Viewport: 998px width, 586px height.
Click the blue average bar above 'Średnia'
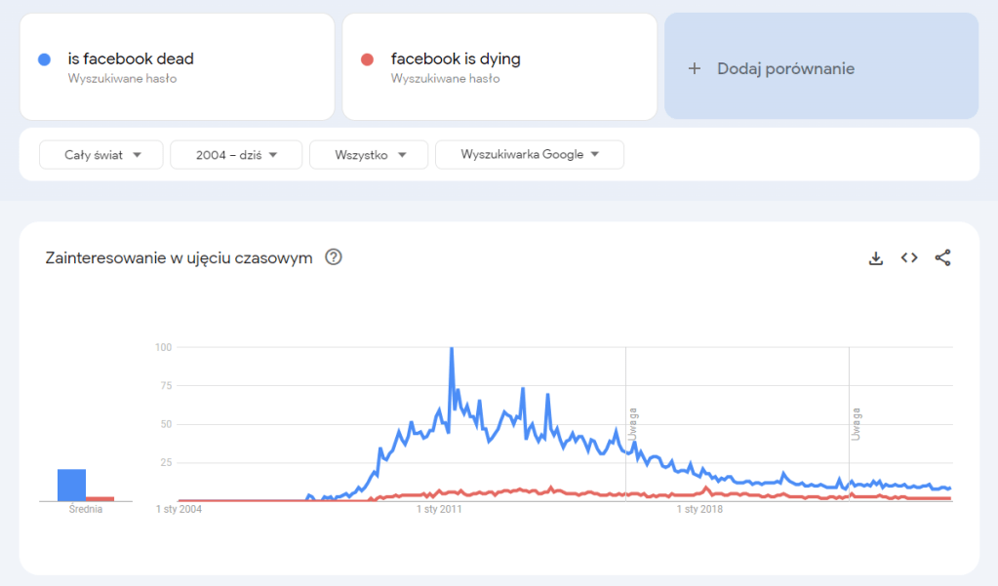pyautogui.click(x=71, y=485)
